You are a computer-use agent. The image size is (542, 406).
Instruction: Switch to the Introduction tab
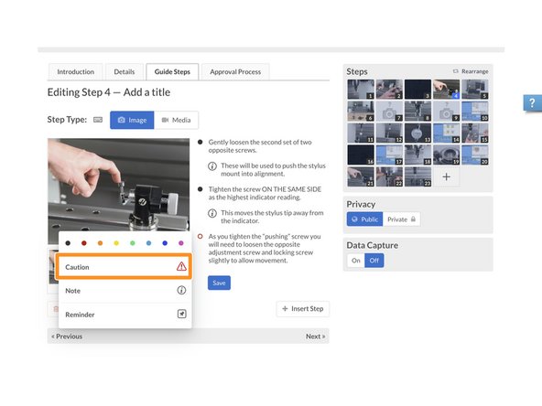75,72
